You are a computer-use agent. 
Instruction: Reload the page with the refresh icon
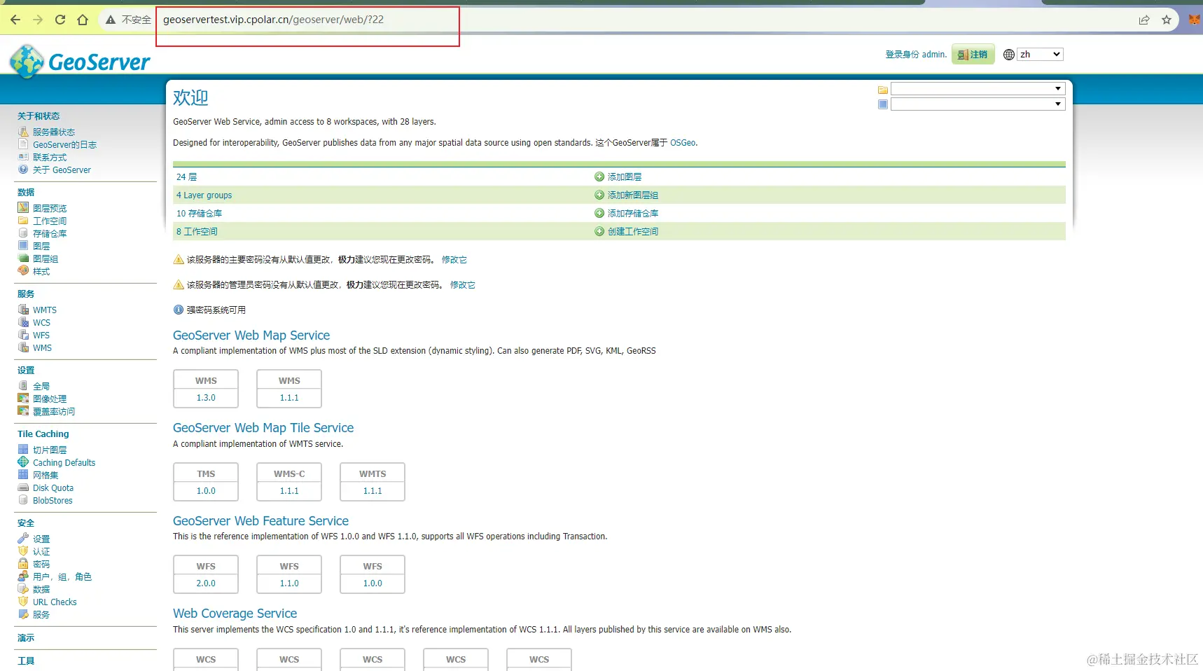pyautogui.click(x=60, y=20)
